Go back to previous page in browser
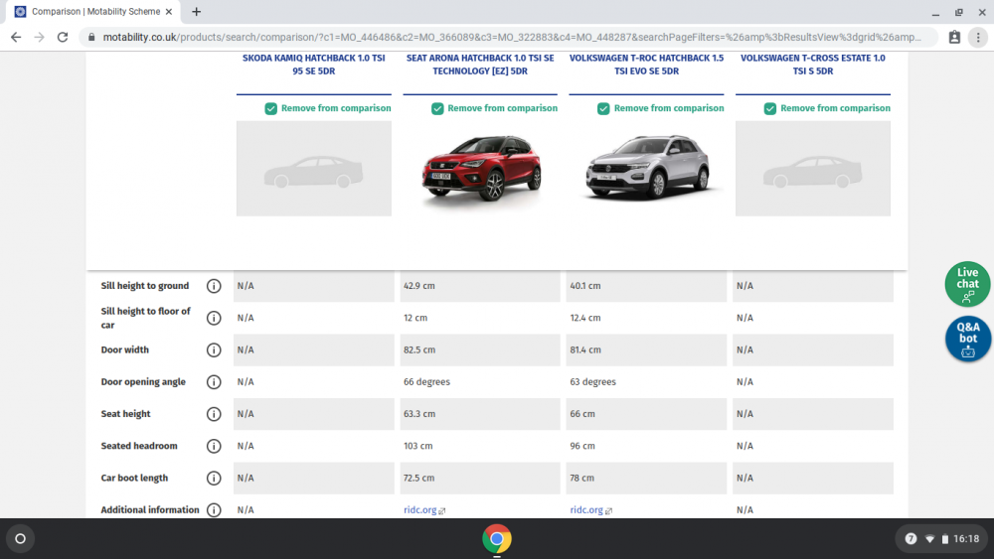The height and width of the screenshot is (559, 994). [x=16, y=38]
